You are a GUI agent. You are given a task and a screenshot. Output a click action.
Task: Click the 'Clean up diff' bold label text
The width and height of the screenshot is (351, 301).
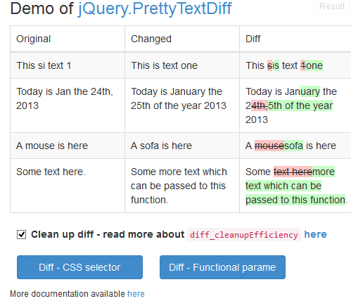coord(62,234)
